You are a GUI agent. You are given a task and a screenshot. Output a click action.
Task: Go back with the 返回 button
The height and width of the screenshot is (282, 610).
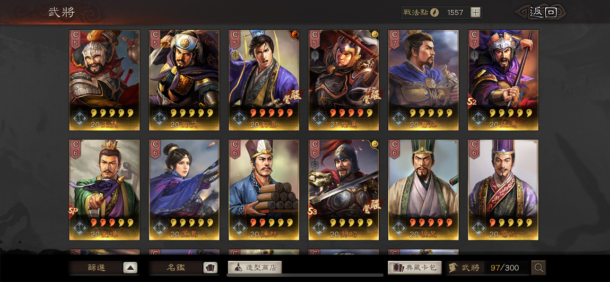(541, 12)
